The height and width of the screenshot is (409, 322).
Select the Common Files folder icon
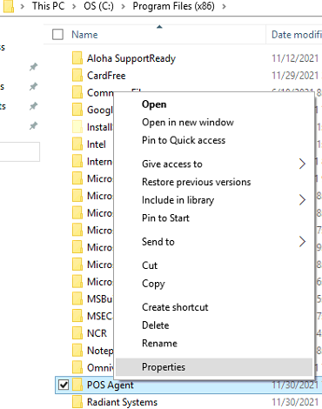point(77,92)
